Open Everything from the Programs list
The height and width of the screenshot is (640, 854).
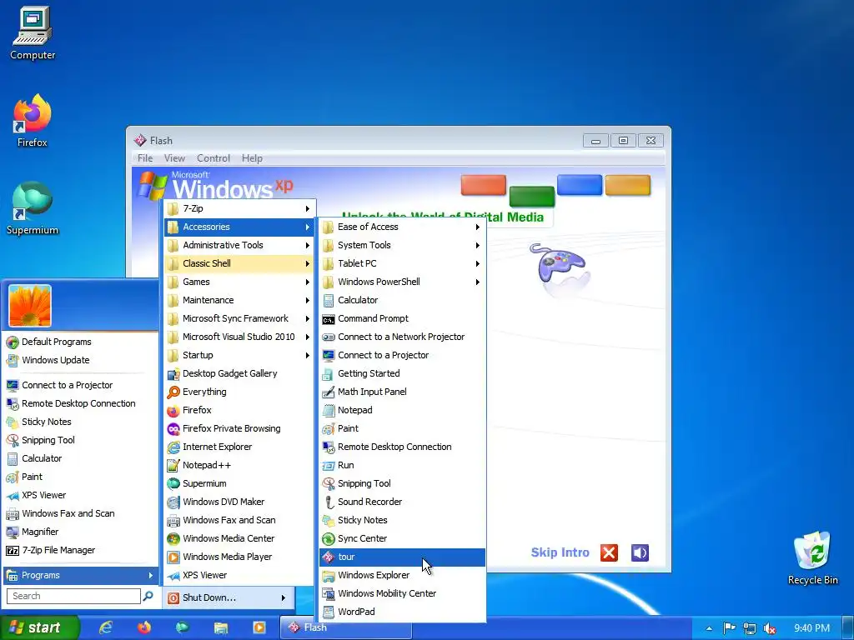click(x=239, y=392)
